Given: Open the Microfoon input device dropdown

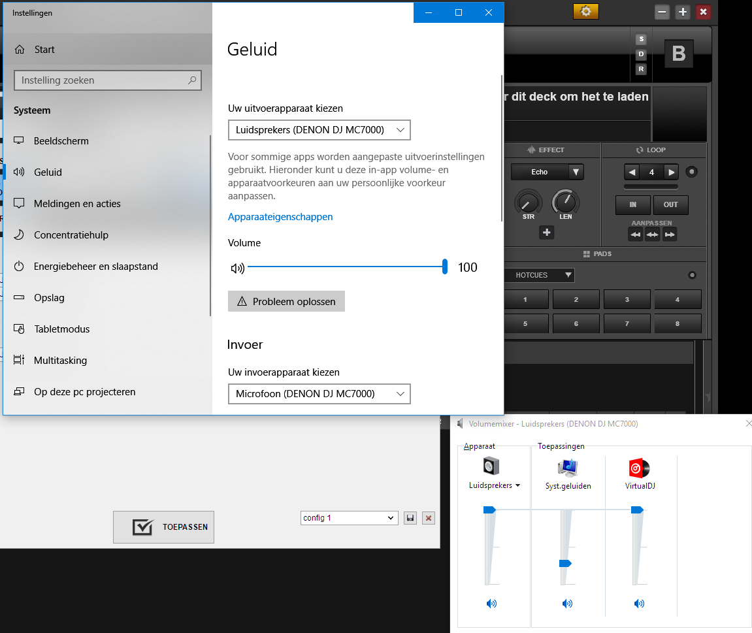Looking at the screenshot, I should point(319,394).
